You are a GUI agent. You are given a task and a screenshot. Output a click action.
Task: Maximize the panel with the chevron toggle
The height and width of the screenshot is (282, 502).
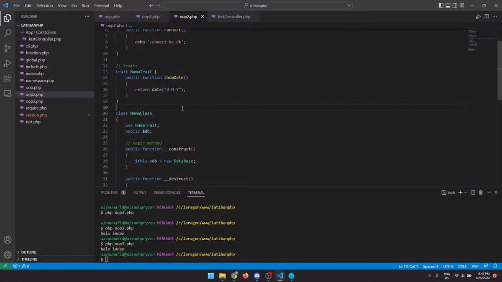tap(489, 193)
